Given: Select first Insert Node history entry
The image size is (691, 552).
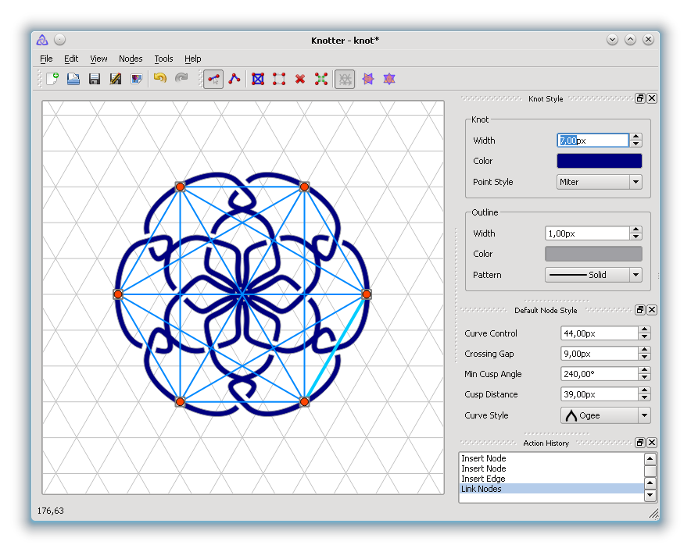Looking at the screenshot, I should pyautogui.click(x=552, y=458).
